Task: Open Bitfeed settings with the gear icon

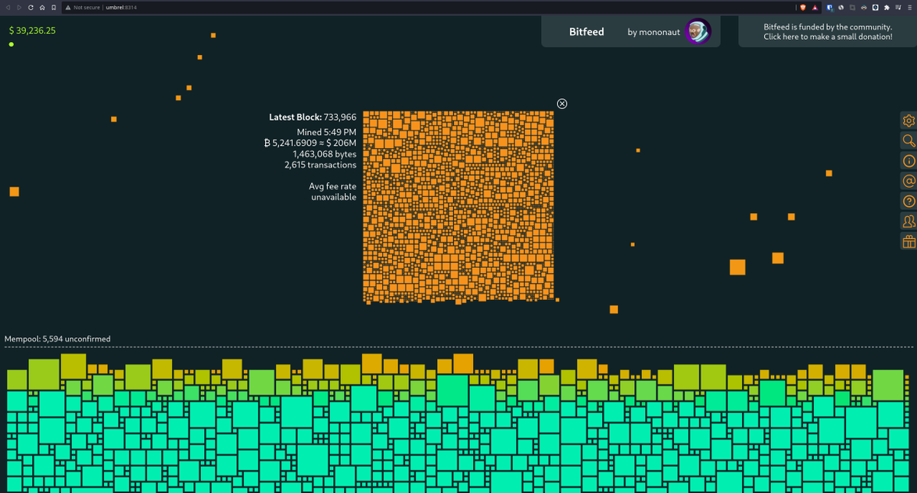Action: pos(908,121)
